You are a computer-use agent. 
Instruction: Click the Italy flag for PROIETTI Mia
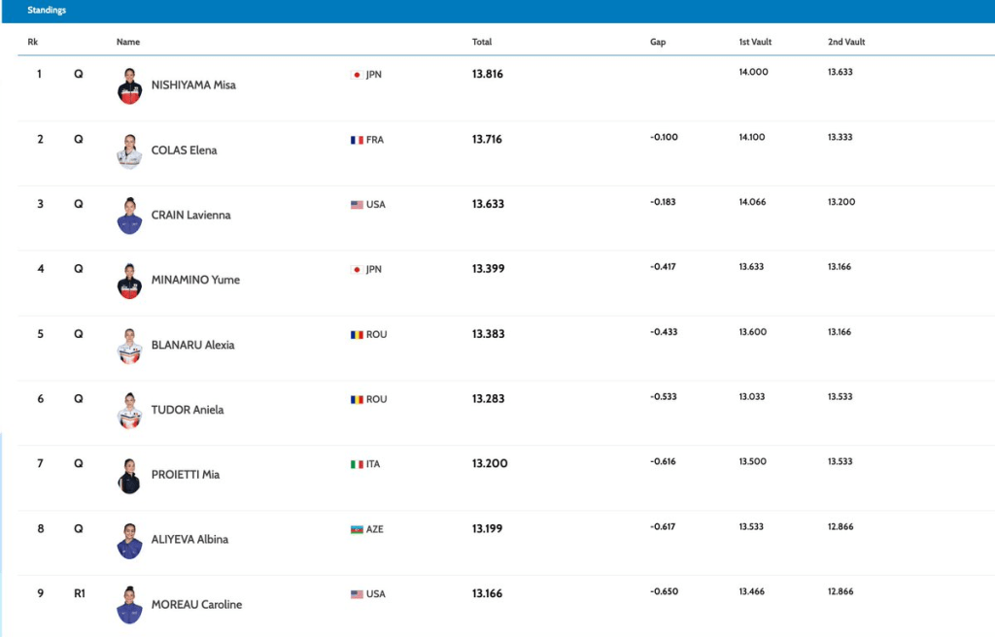point(357,465)
